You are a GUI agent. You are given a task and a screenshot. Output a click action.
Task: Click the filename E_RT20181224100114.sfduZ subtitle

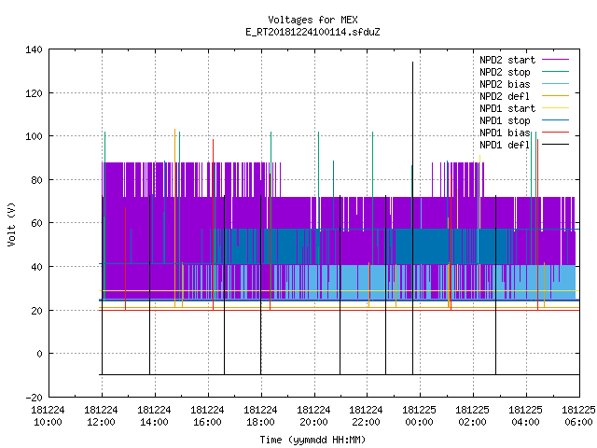(312, 32)
